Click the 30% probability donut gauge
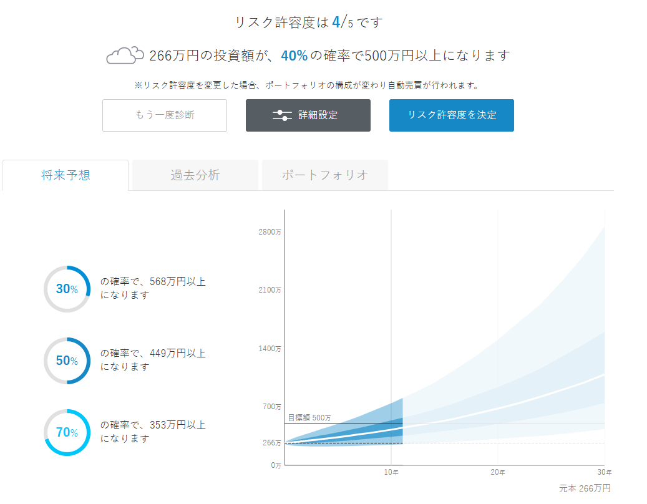The image size is (647, 504). (66, 289)
